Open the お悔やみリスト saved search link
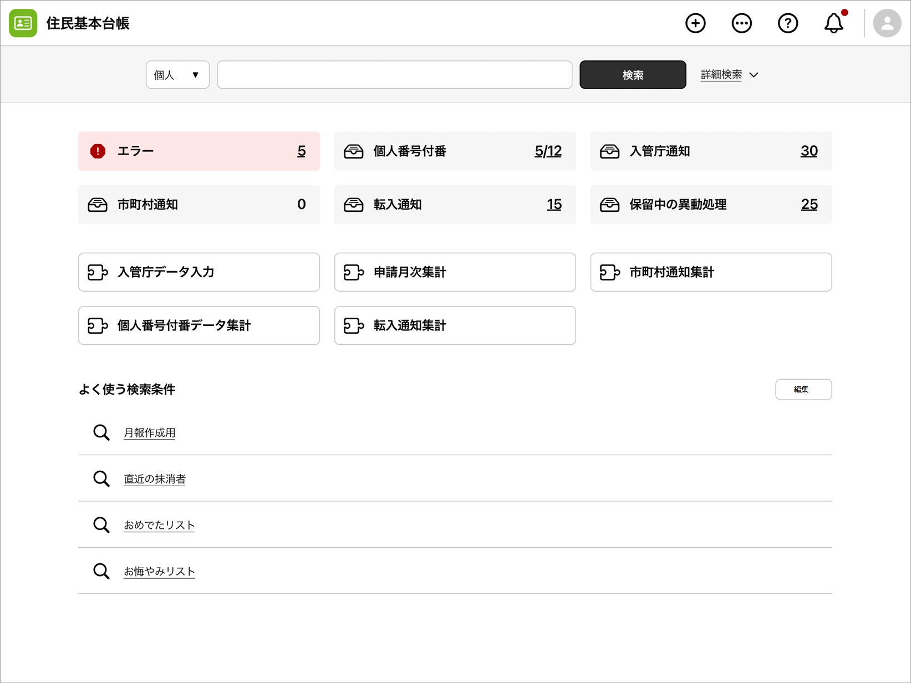The width and height of the screenshot is (911, 683). [160, 572]
